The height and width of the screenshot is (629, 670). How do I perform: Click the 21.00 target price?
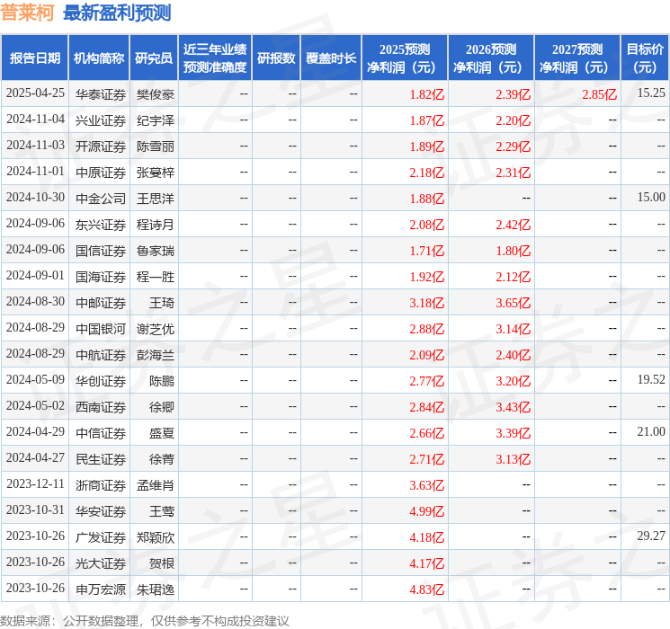651,431
